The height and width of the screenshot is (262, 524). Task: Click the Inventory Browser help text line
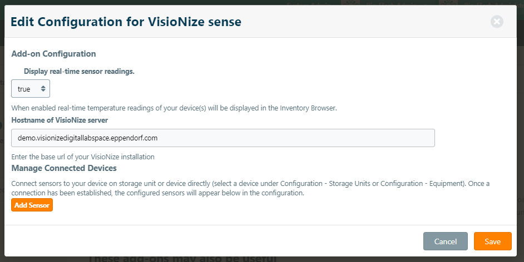[x=174, y=108]
